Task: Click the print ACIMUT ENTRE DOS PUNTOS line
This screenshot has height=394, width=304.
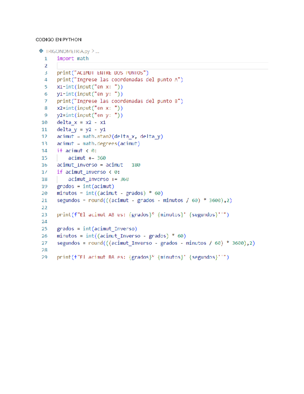Action: click(103, 73)
